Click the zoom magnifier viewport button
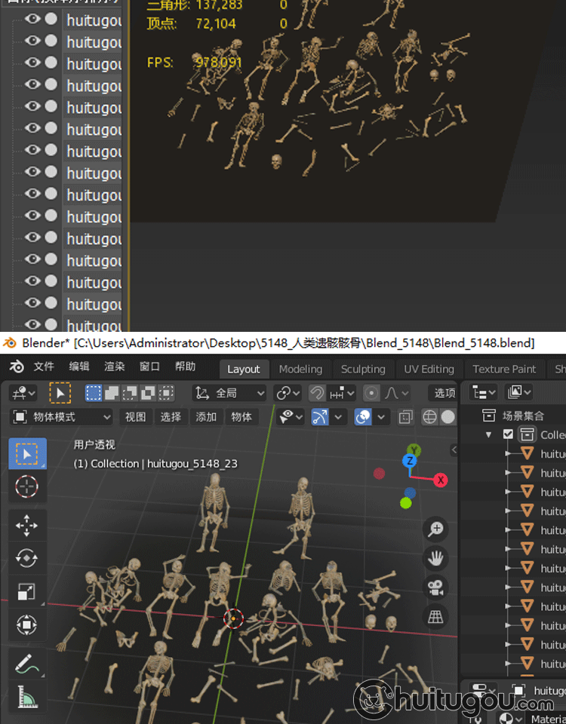 tap(435, 529)
